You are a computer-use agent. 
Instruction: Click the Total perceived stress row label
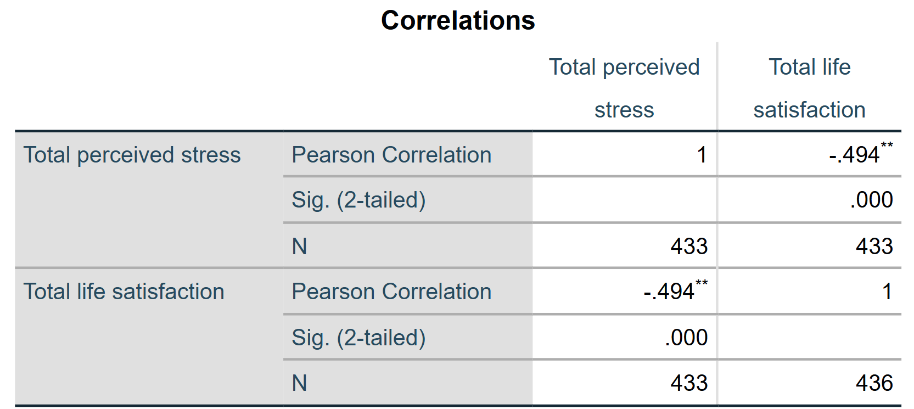click(132, 155)
